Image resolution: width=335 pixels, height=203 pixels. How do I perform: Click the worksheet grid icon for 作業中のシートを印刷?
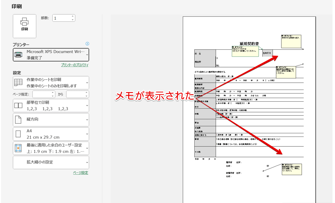[x=18, y=83]
